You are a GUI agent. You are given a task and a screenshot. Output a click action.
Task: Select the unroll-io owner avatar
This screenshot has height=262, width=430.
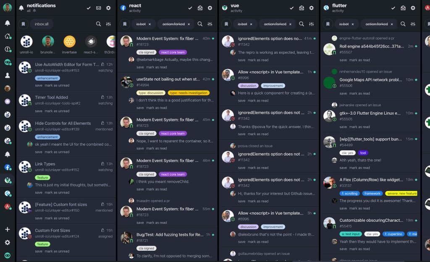click(x=26, y=42)
